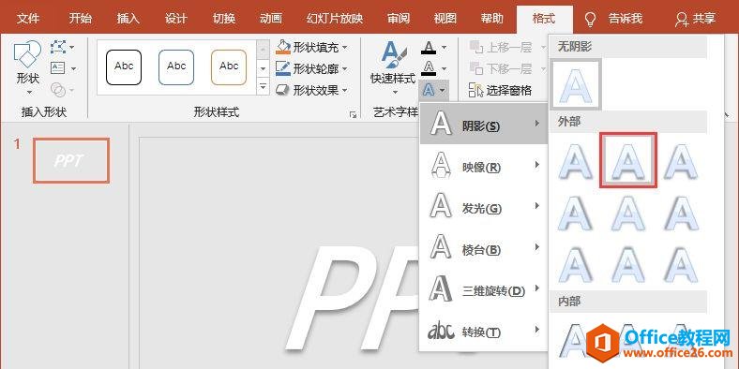
Task: Select the No Shadow preset
Action: click(x=576, y=84)
